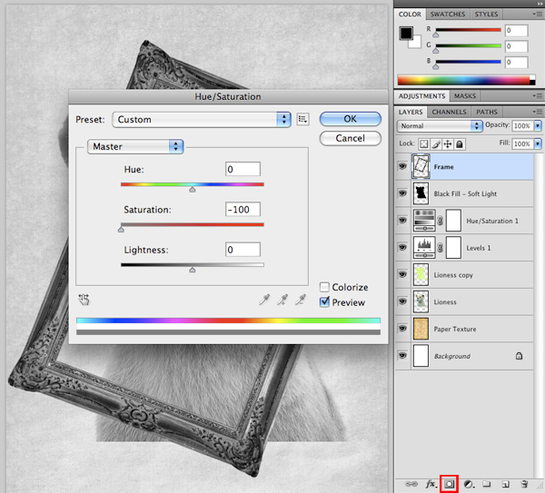Hide the Lioness layer
This screenshot has height=493, width=545.
tap(402, 301)
